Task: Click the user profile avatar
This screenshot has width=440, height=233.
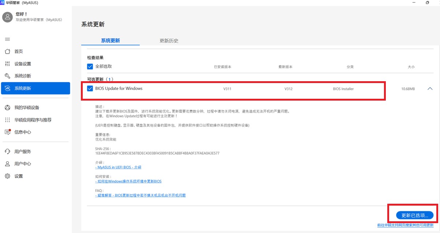Action: (x=8, y=17)
